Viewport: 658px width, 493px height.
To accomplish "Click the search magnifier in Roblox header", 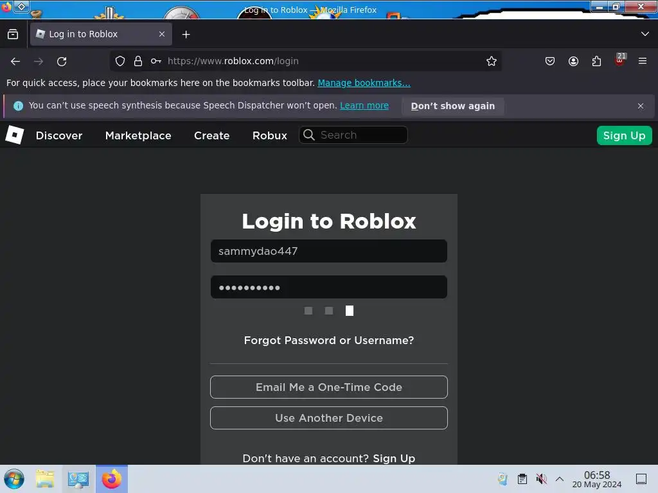I will [x=309, y=135].
